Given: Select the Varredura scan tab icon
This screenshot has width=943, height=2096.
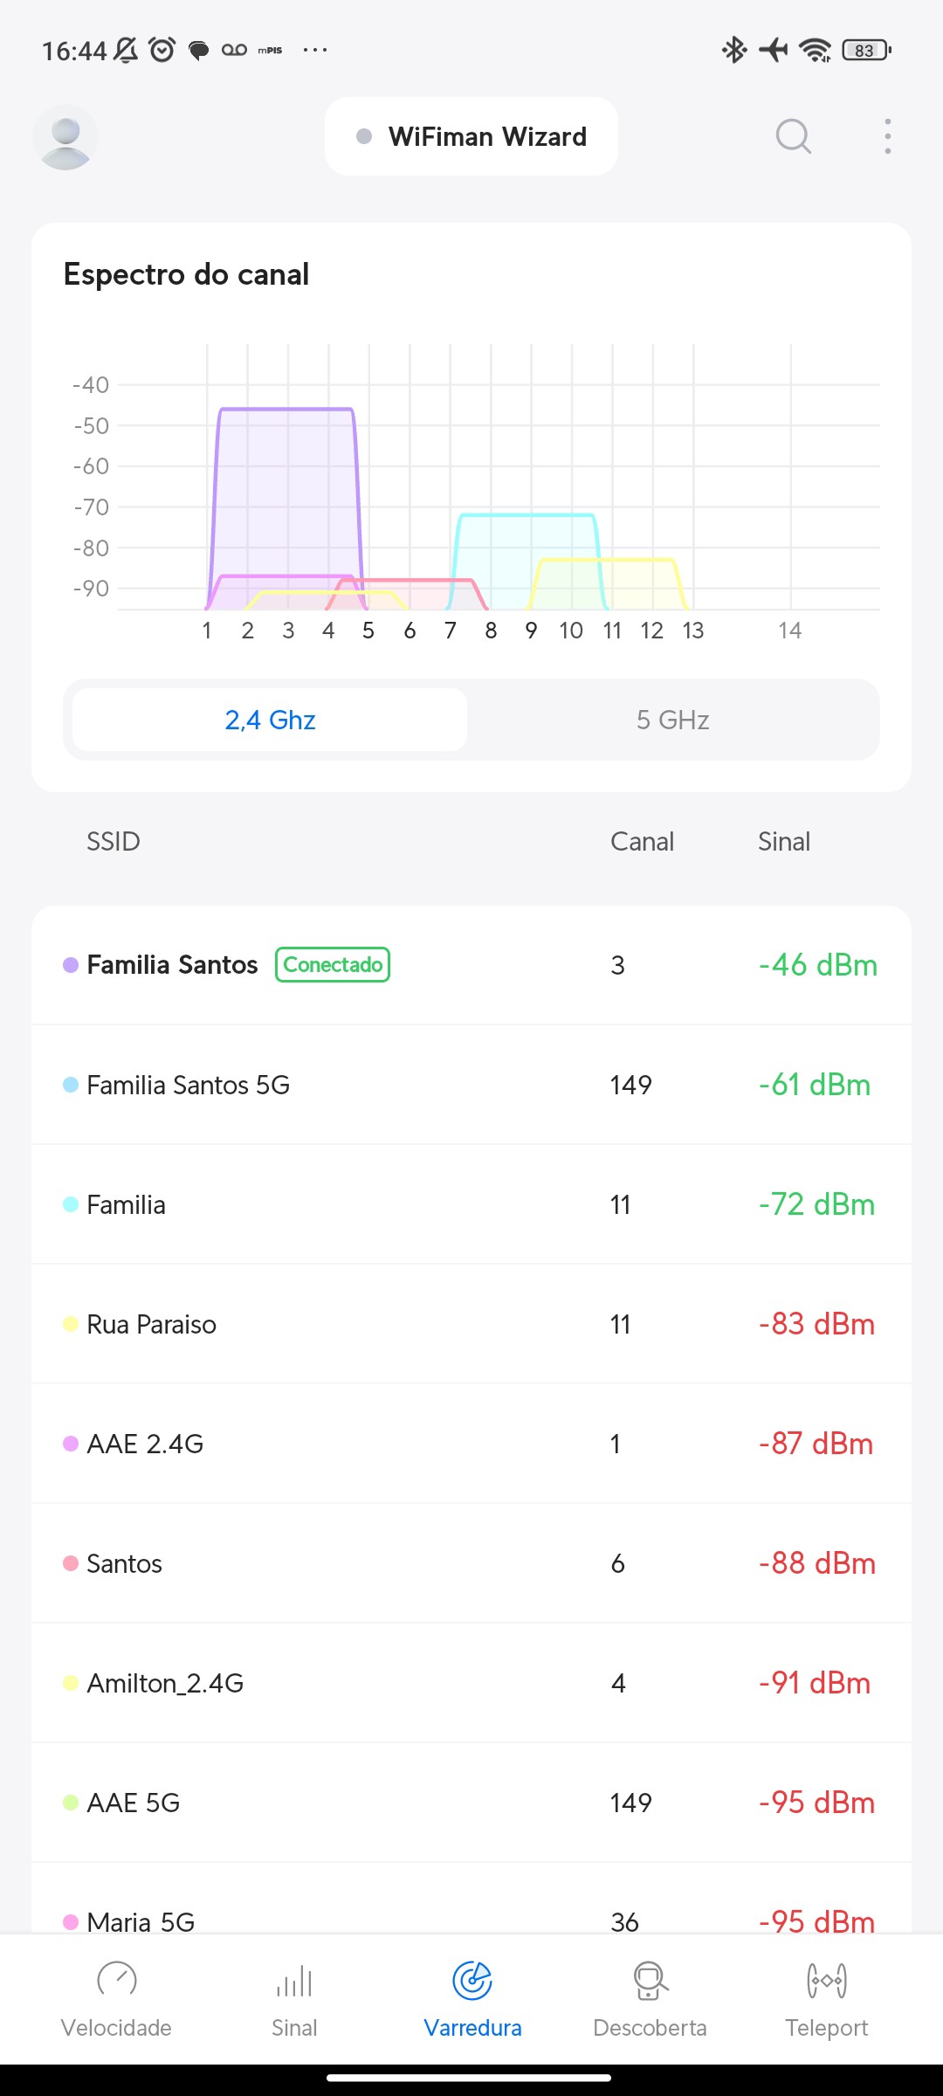Looking at the screenshot, I should (472, 1981).
